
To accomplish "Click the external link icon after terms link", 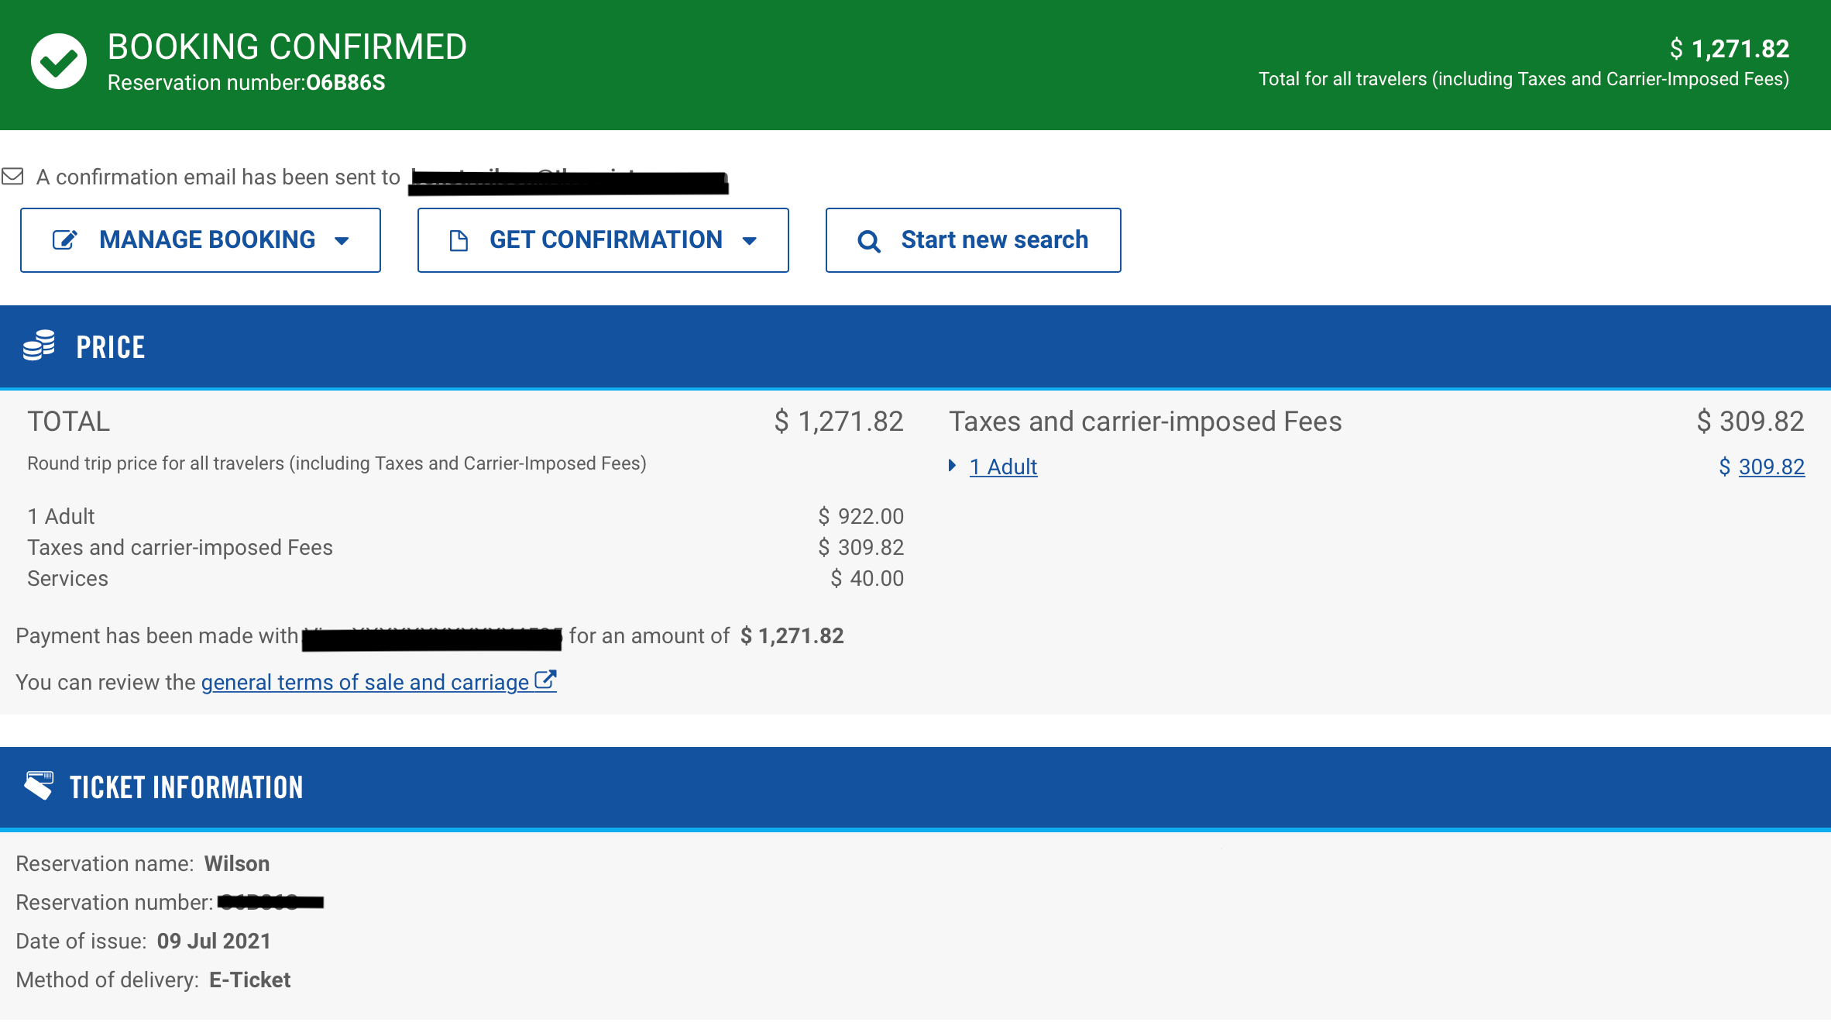I will tap(546, 680).
